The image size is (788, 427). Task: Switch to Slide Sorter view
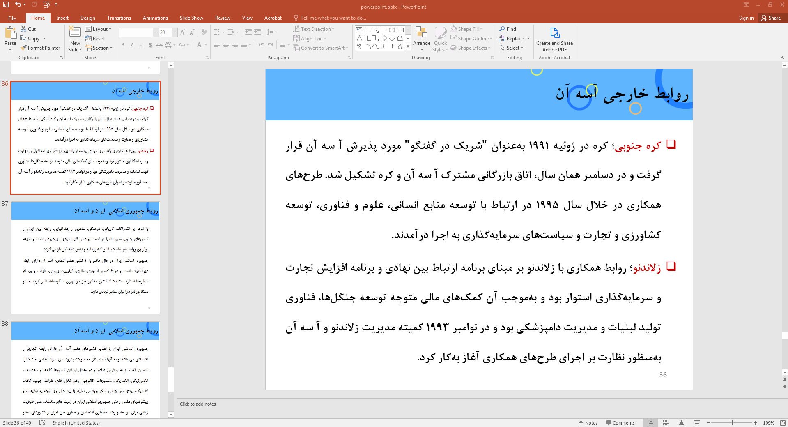666,423
